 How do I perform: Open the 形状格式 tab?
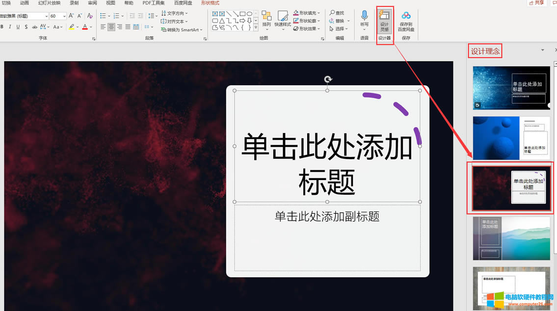tap(210, 3)
